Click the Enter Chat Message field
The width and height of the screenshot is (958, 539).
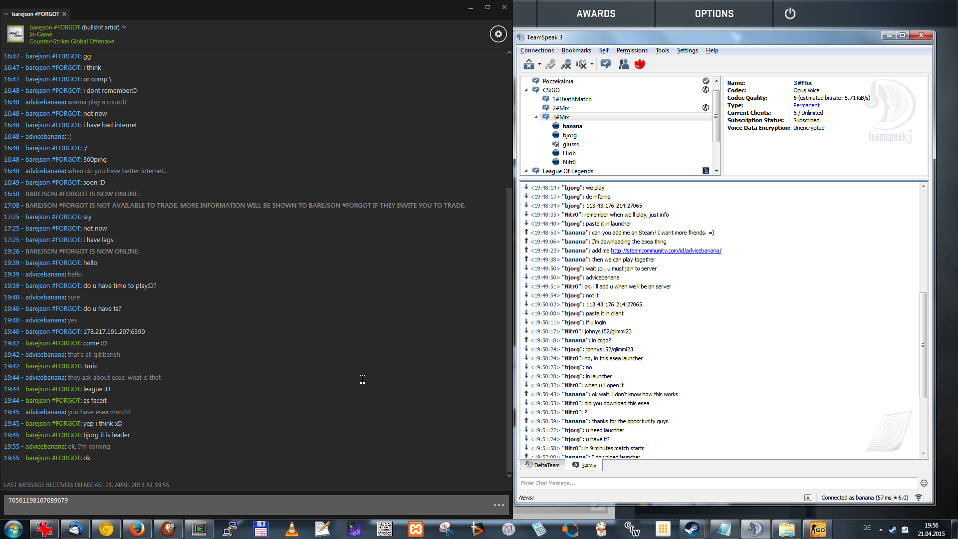pos(718,483)
